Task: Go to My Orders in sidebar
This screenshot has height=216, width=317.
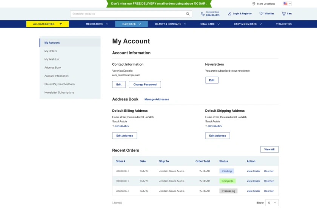Action: pyautogui.click(x=51, y=51)
